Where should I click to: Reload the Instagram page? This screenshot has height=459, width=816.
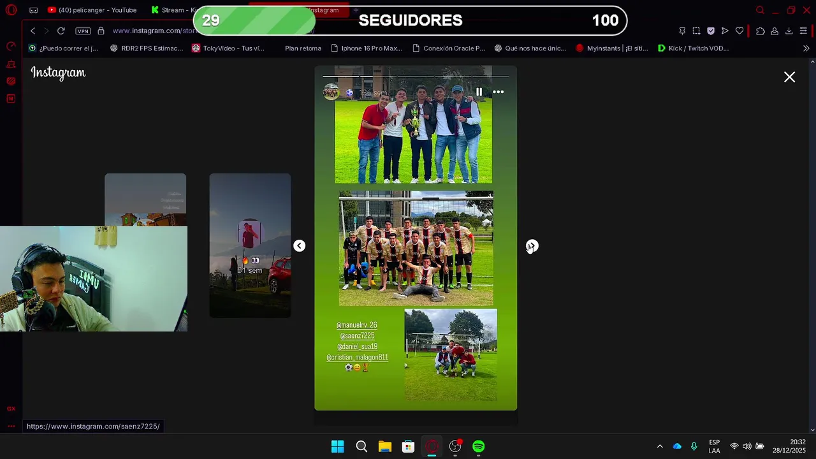[x=61, y=31]
